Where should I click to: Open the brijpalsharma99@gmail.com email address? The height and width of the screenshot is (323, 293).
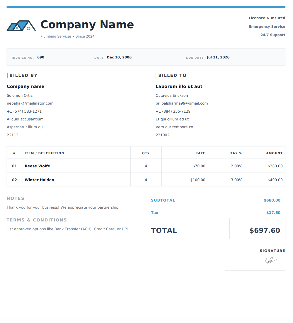pos(182,103)
